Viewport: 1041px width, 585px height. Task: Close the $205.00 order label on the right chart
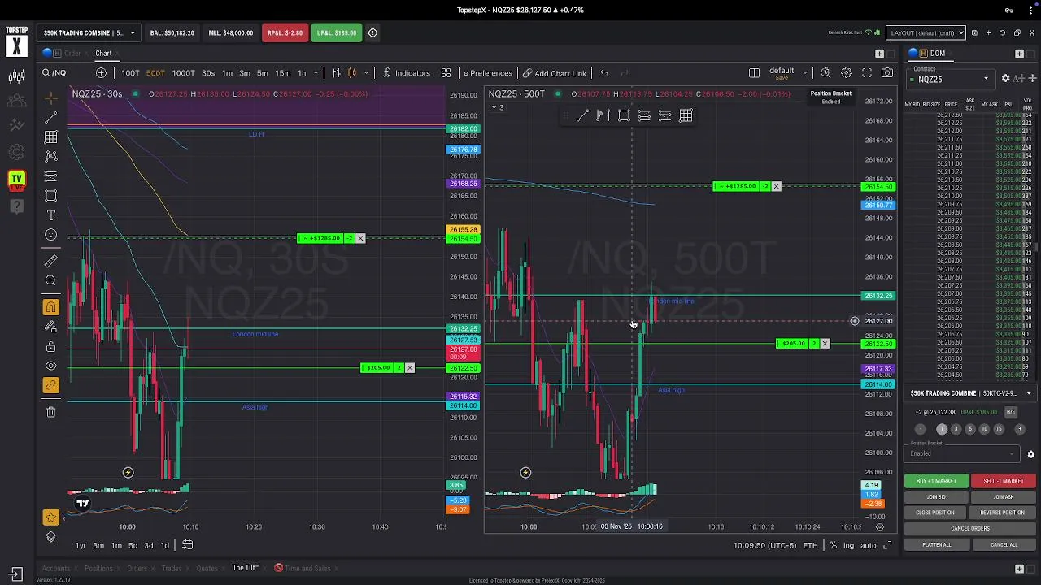point(825,344)
